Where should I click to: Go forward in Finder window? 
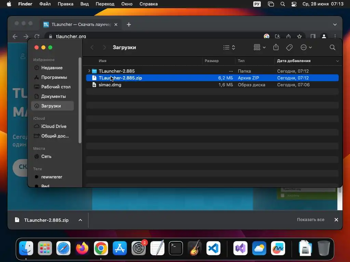click(104, 47)
